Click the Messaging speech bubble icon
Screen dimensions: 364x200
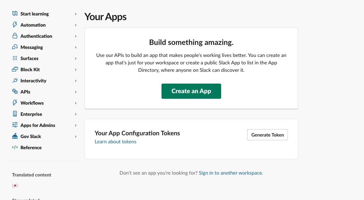tap(15, 47)
